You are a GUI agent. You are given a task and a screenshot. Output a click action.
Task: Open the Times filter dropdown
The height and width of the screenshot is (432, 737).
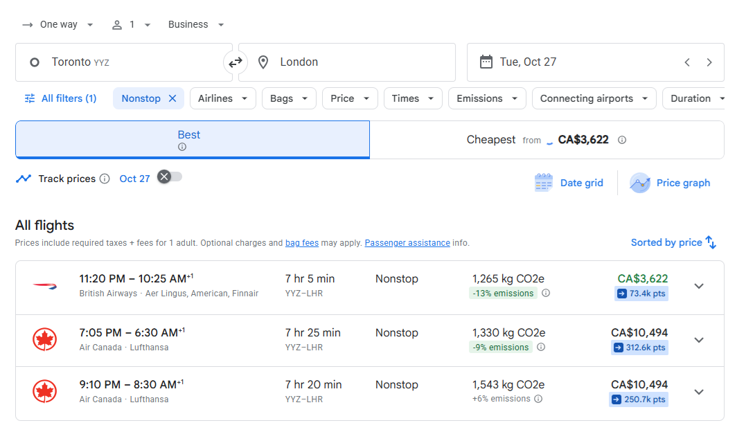413,98
